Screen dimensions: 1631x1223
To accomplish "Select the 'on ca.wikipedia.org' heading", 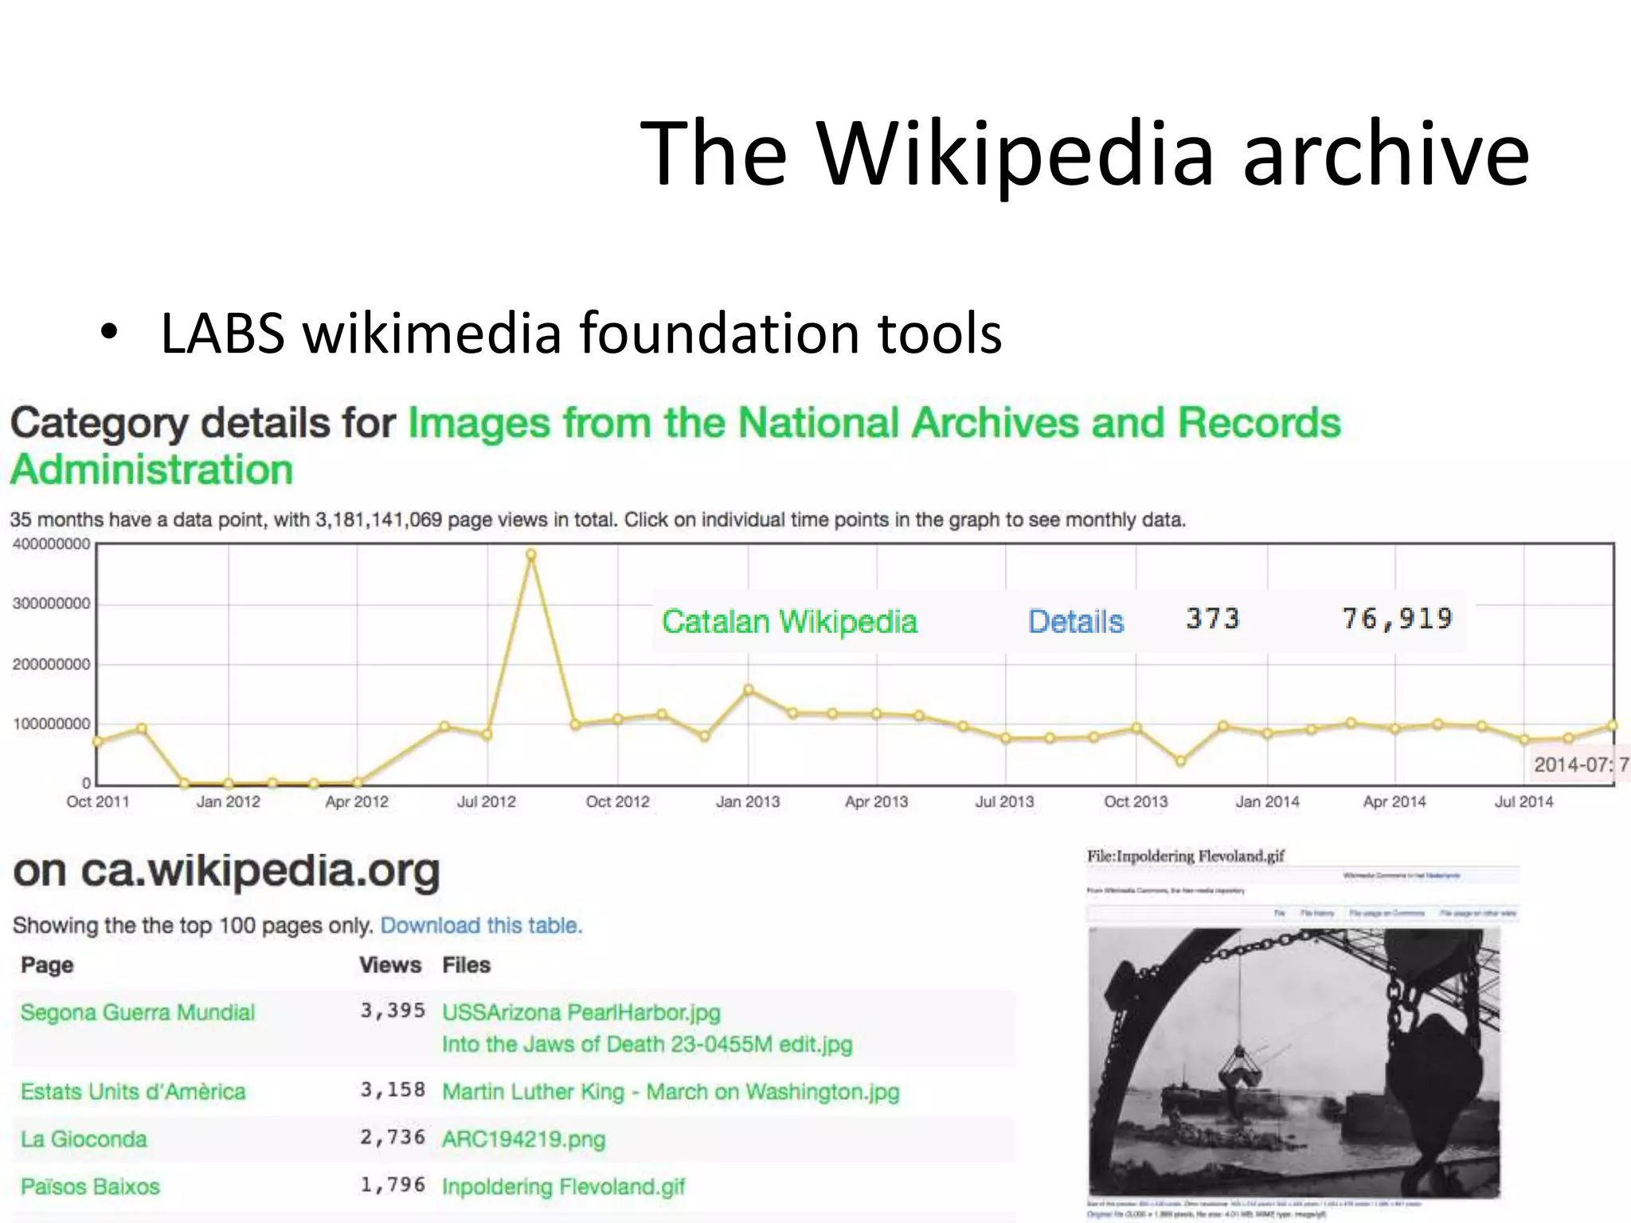I will [x=227, y=872].
